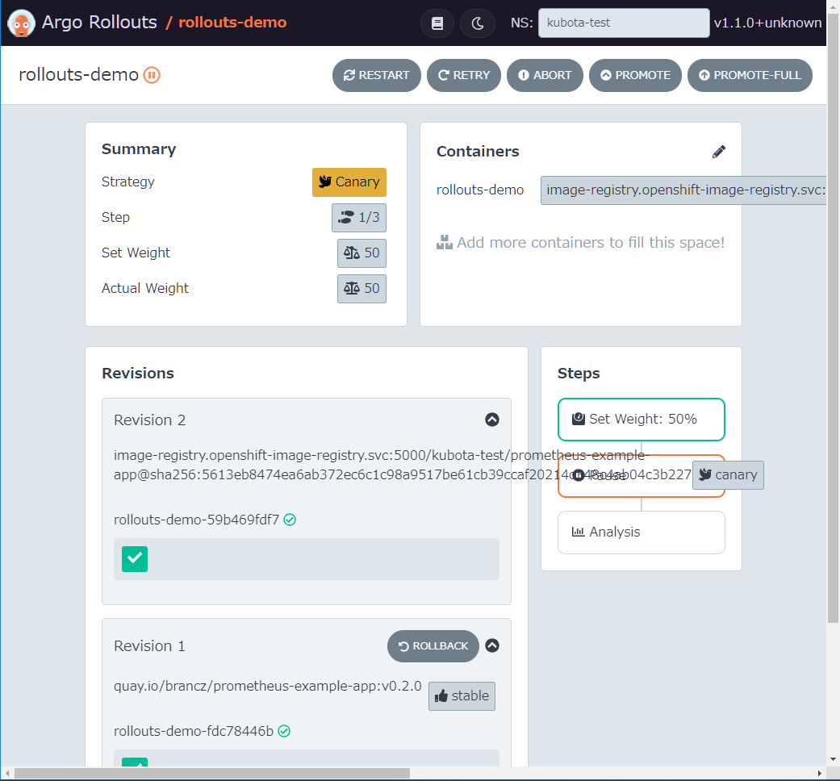
Task: Click the ABORT button
Action: tap(545, 76)
